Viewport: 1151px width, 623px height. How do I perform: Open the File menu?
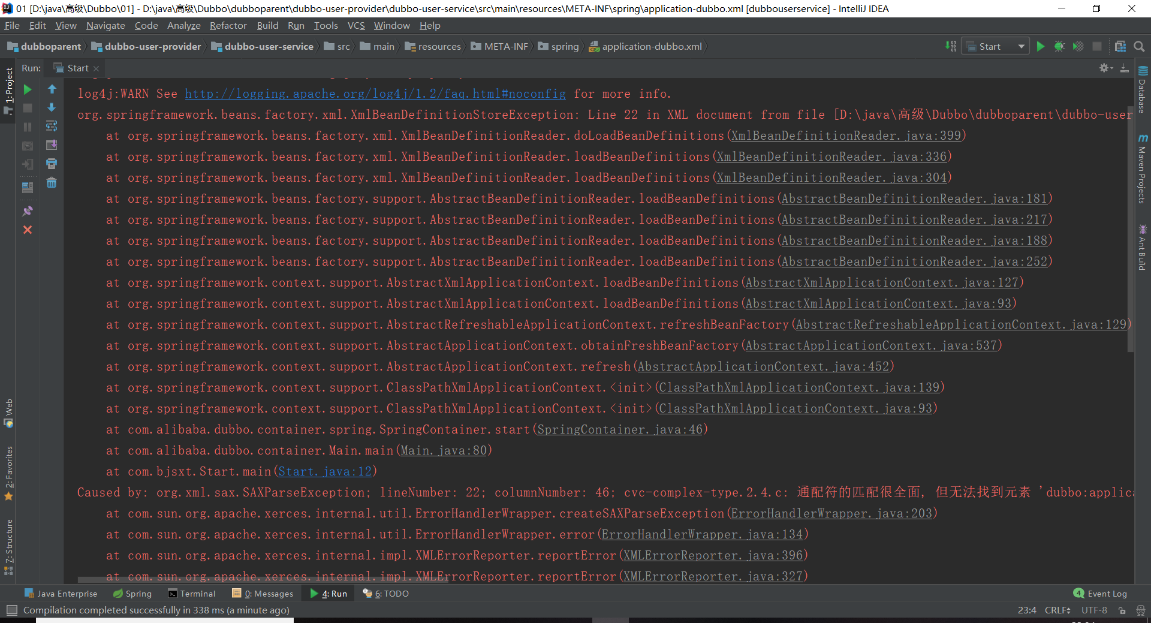[12, 25]
